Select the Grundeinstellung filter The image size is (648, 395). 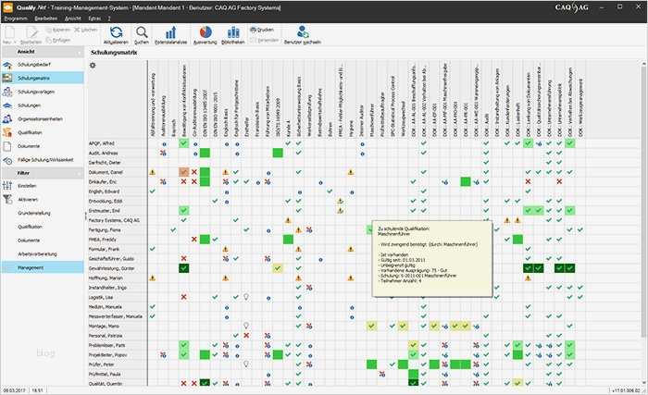(x=43, y=213)
